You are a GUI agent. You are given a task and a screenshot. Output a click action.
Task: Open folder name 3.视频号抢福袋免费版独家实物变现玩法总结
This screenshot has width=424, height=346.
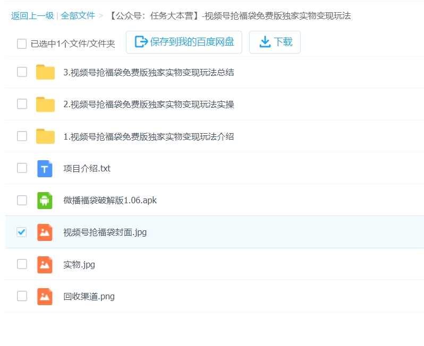pos(148,72)
